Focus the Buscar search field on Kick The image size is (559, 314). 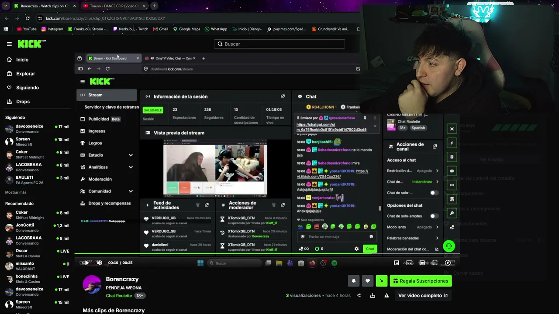[x=279, y=44]
